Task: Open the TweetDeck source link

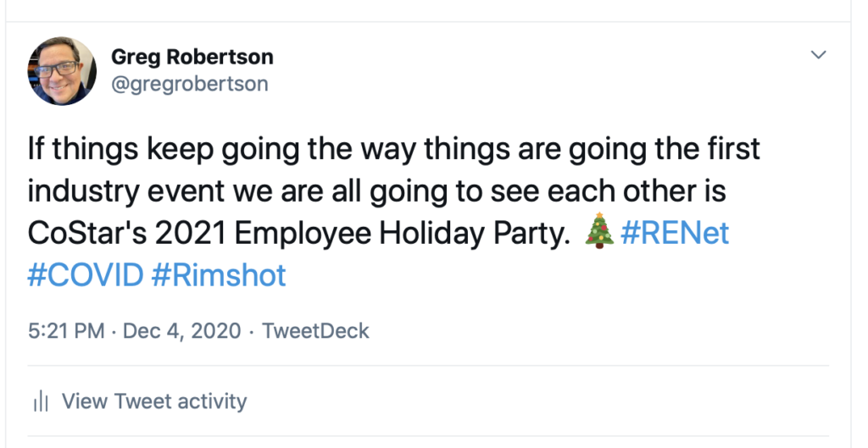Action: [x=315, y=330]
